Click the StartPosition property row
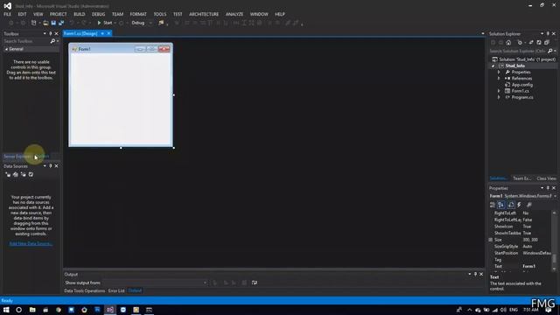 (522, 253)
